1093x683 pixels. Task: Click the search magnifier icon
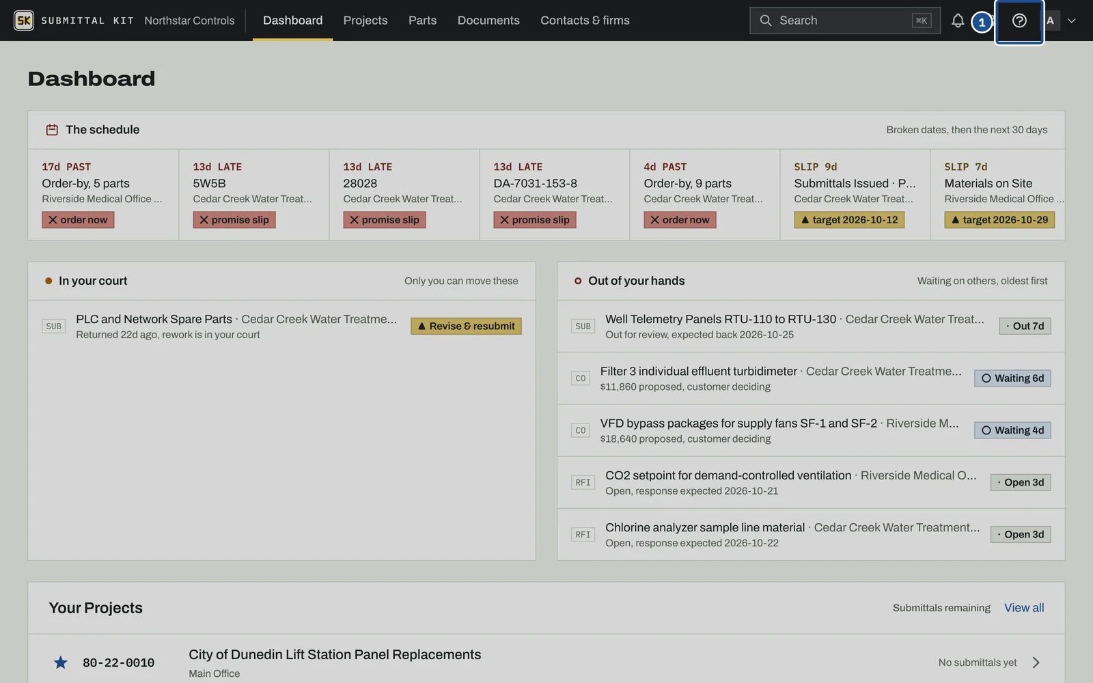[766, 20]
